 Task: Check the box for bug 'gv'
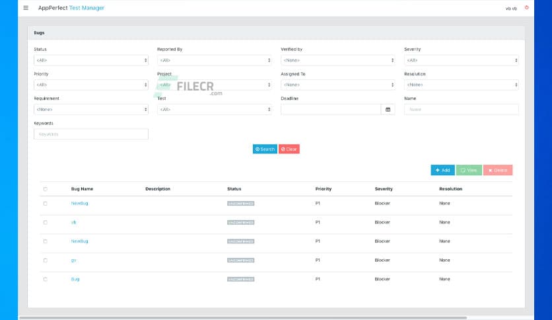click(45, 260)
